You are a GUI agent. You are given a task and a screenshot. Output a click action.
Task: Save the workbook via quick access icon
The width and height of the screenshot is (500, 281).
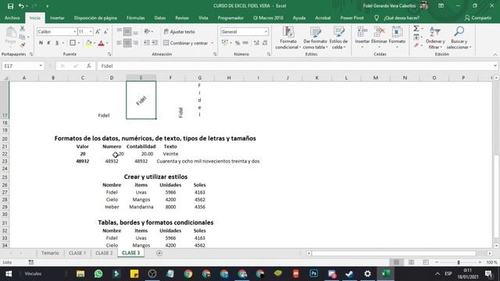10,6
